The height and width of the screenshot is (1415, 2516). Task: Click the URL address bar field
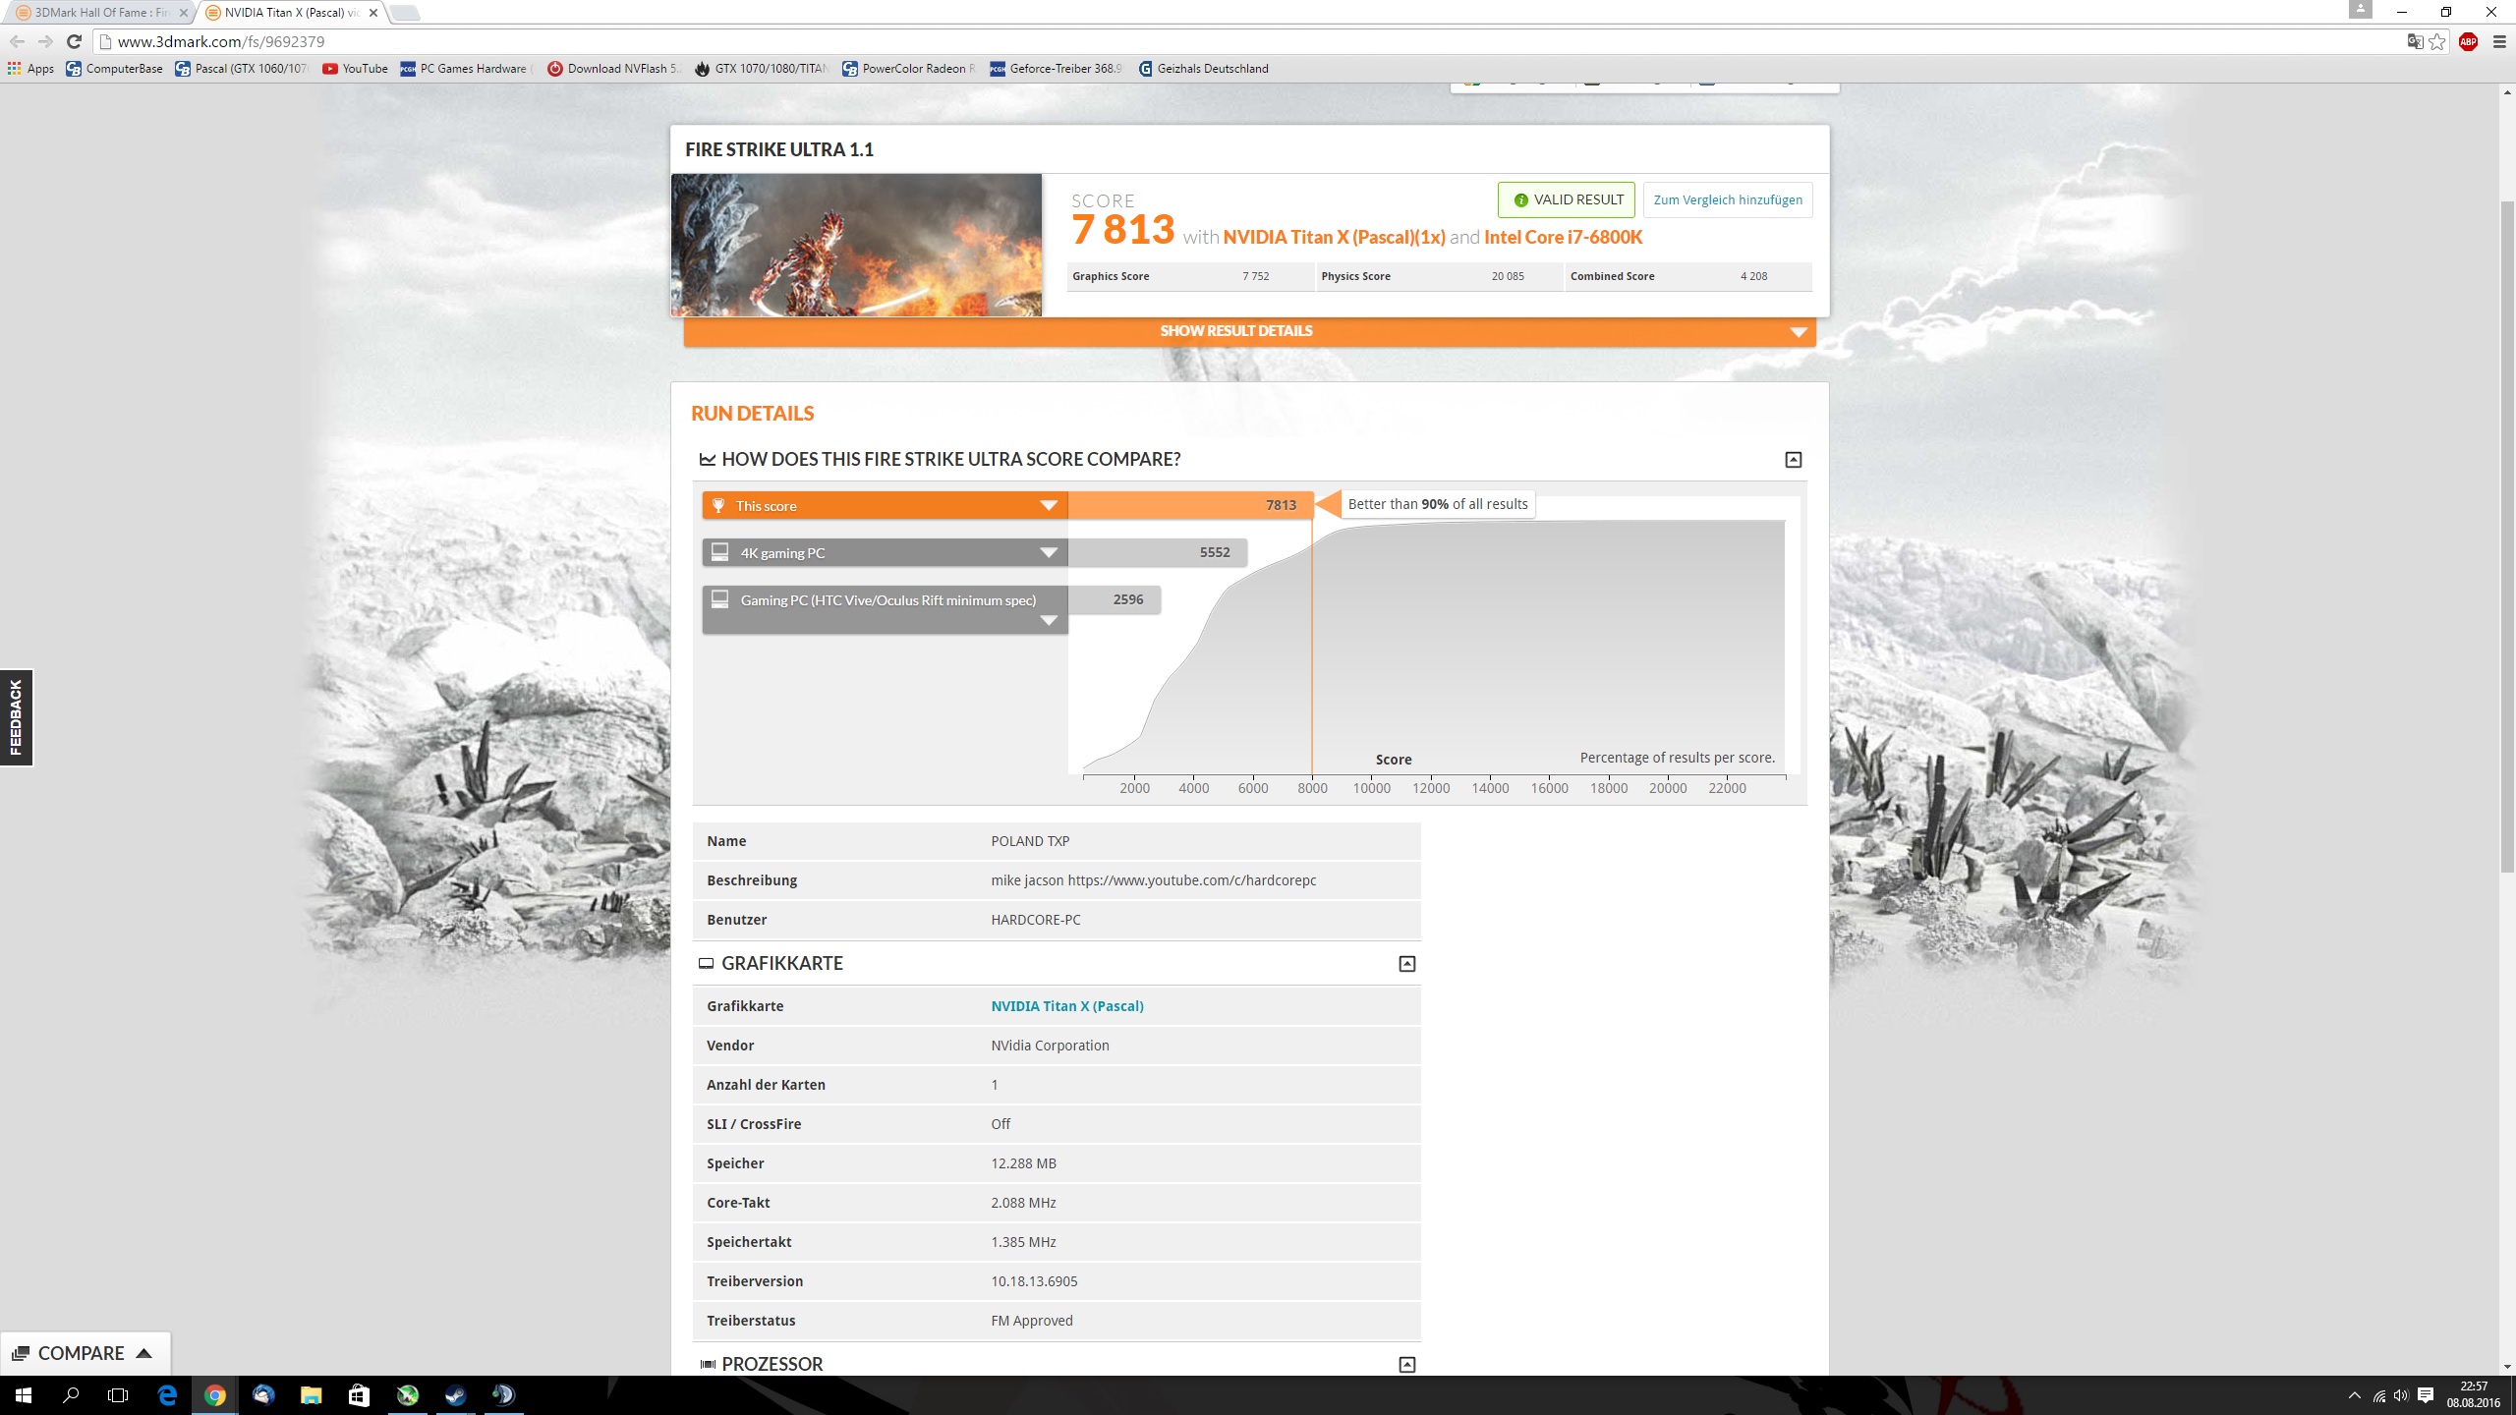click(x=1179, y=41)
